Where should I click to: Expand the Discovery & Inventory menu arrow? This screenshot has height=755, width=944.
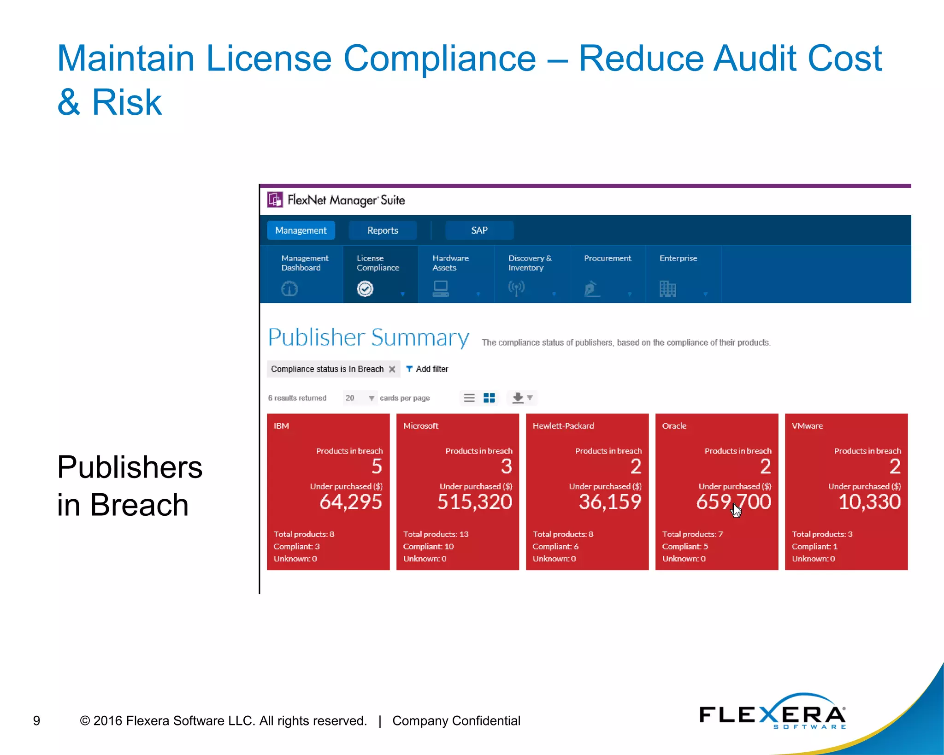point(554,294)
